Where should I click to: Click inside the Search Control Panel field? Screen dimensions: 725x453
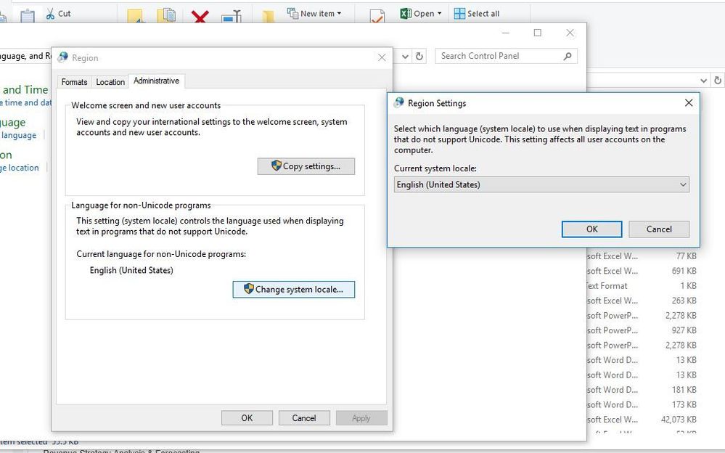[x=501, y=56]
